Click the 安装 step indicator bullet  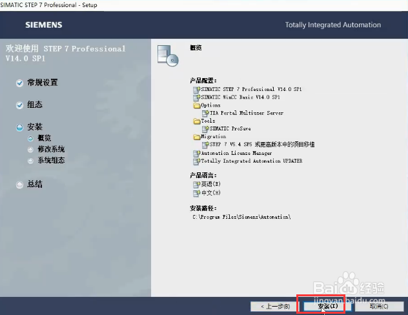click(x=19, y=127)
